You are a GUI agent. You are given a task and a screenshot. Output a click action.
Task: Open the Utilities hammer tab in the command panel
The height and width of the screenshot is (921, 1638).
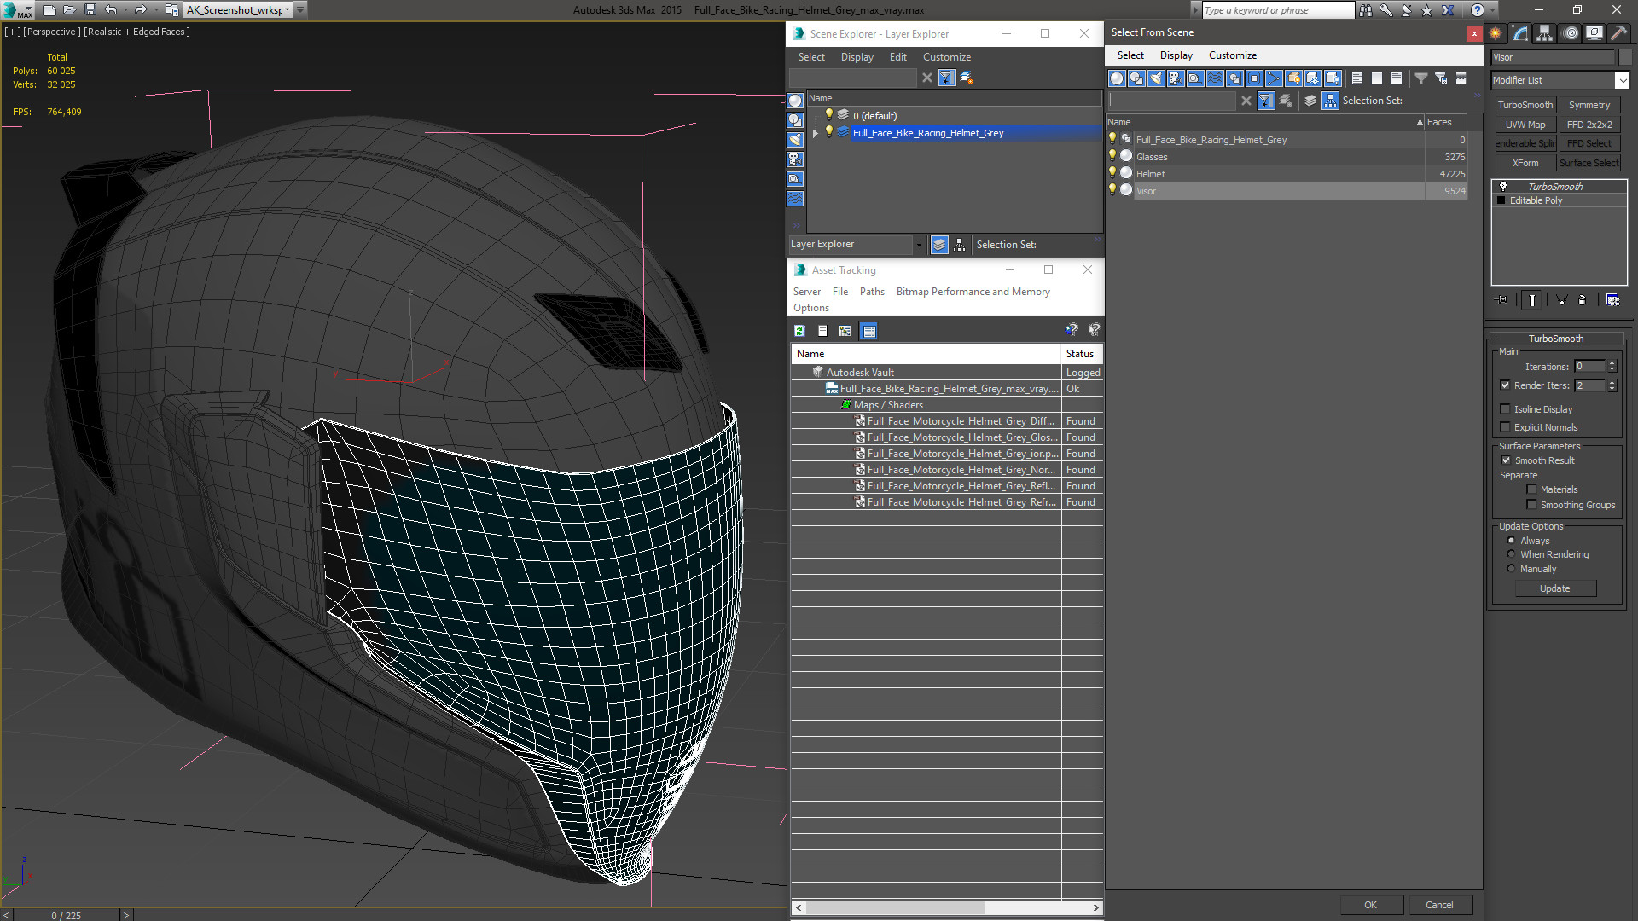click(x=1618, y=33)
